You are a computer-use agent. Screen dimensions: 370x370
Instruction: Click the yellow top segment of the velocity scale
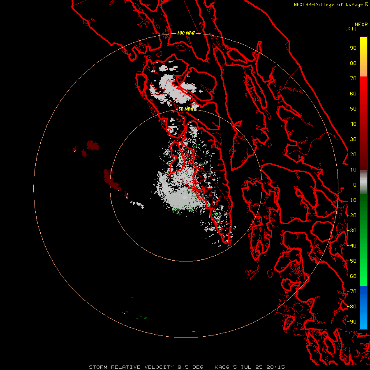(363, 57)
